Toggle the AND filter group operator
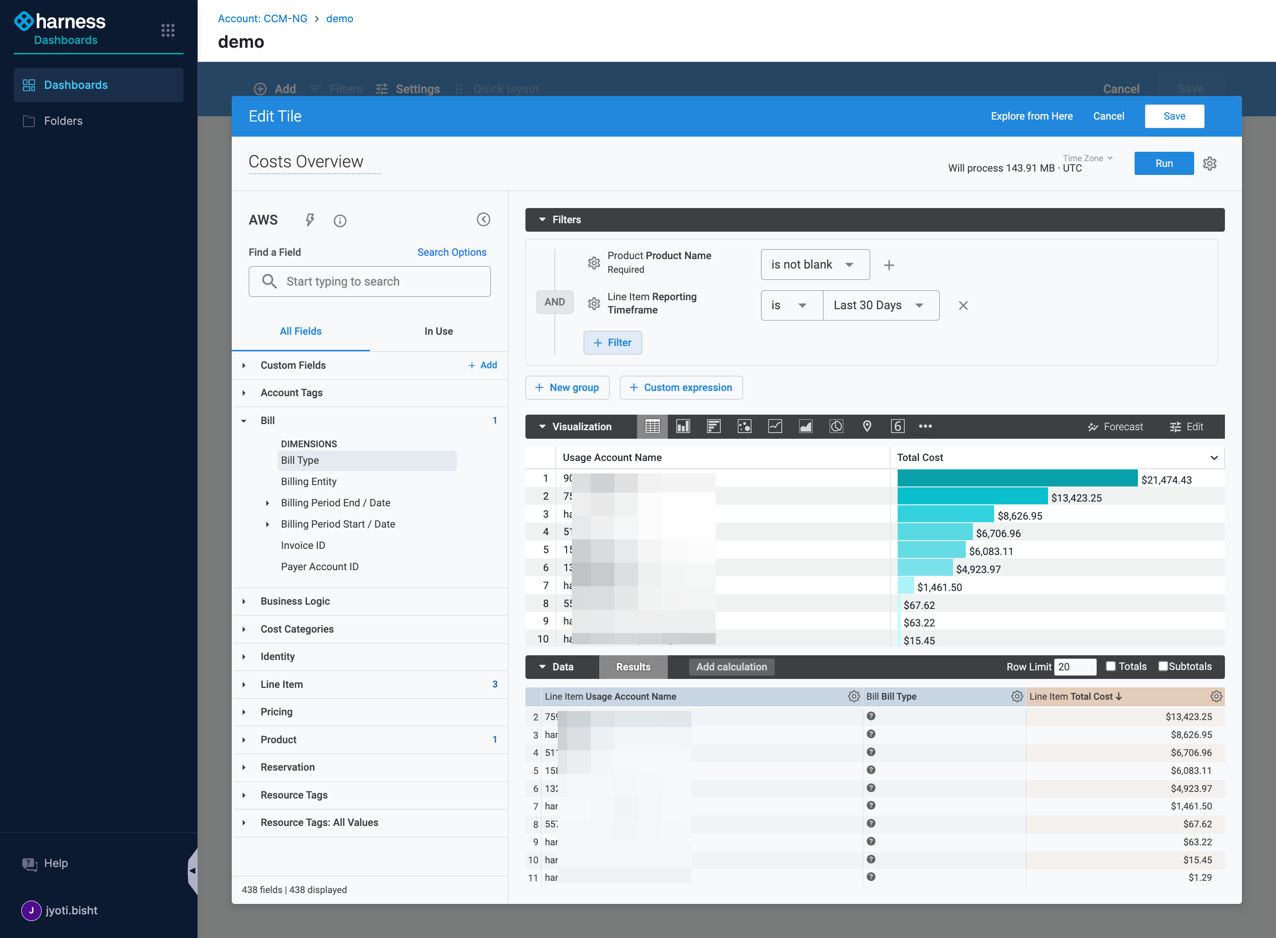The height and width of the screenshot is (938, 1276). pos(555,302)
